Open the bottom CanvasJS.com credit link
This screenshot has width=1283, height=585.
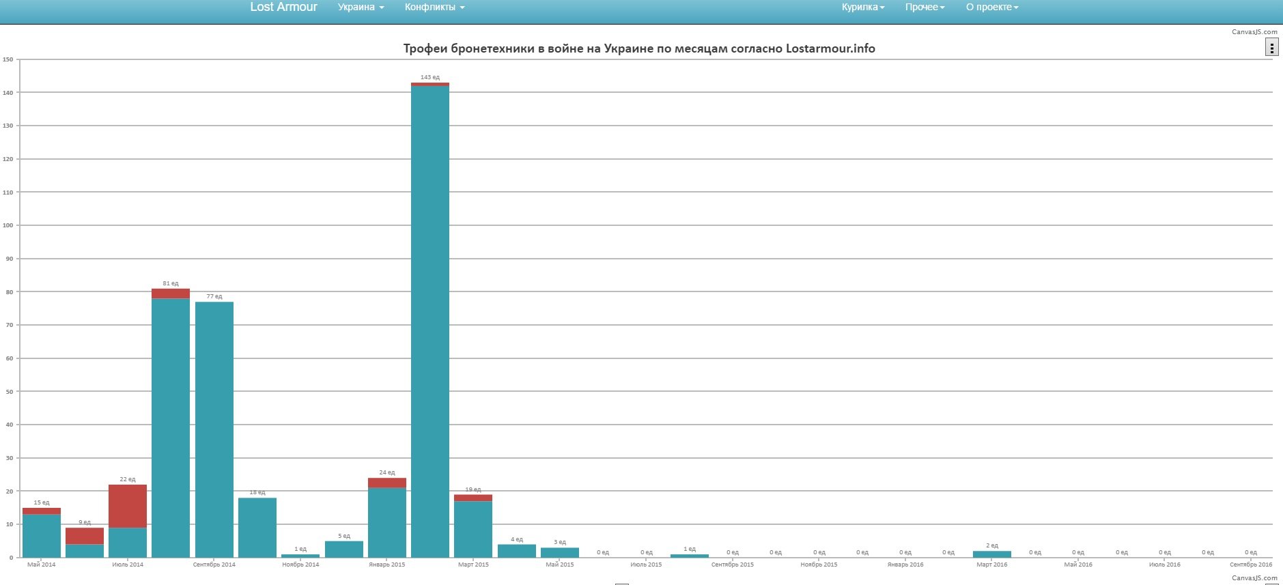point(1254,578)
